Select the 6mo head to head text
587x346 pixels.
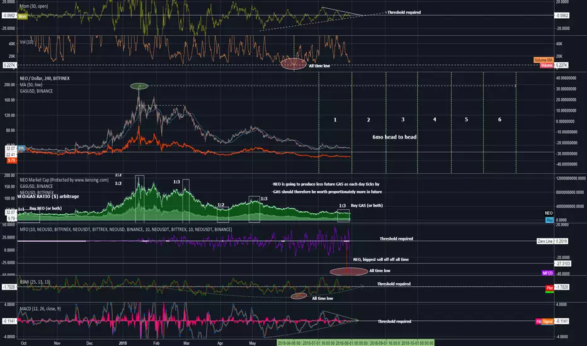tap(394, 137)
